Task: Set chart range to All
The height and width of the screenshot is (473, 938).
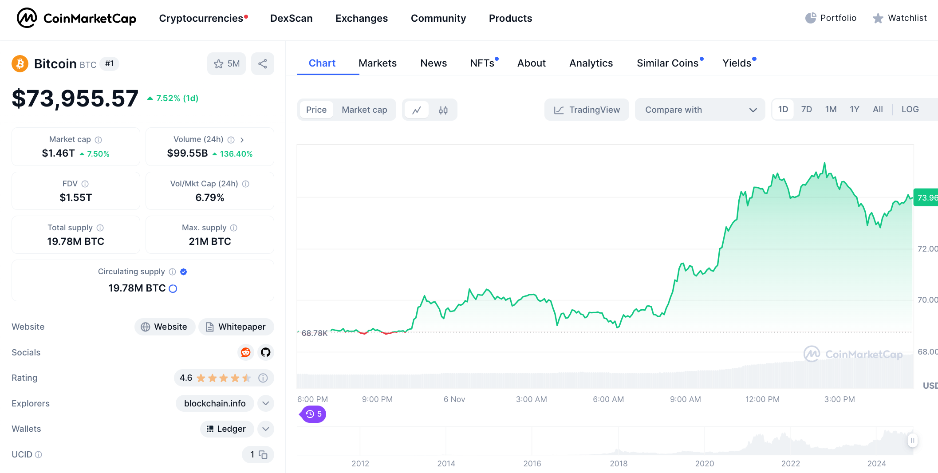Action: (x=878, y=109)
